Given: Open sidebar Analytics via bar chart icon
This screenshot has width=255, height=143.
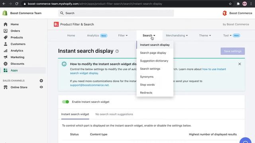Looking at the screenshot, I should [6, 50].
